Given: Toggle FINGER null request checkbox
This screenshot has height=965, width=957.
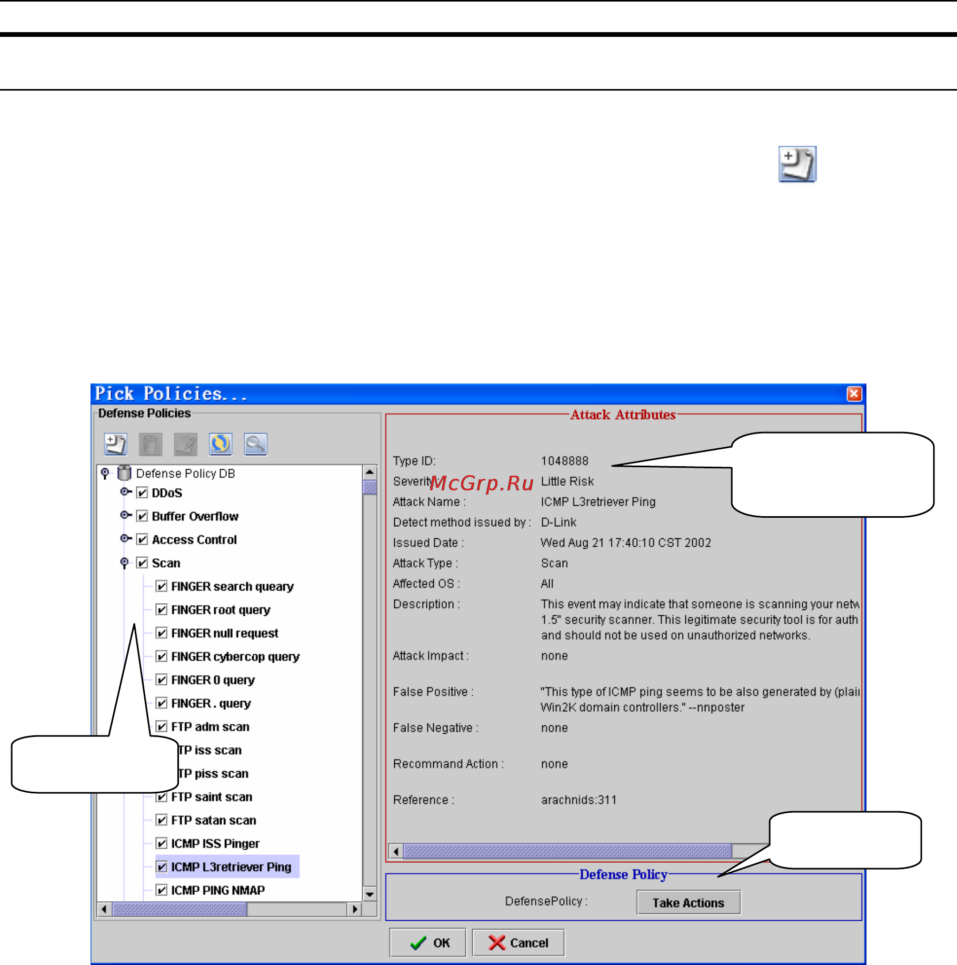Looking at the screenshot, I should [x=162, y=633].
